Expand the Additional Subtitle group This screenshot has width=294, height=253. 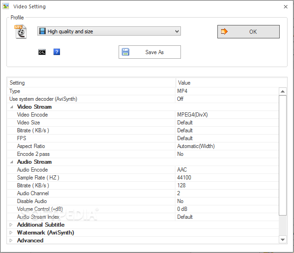coord(11,225)
